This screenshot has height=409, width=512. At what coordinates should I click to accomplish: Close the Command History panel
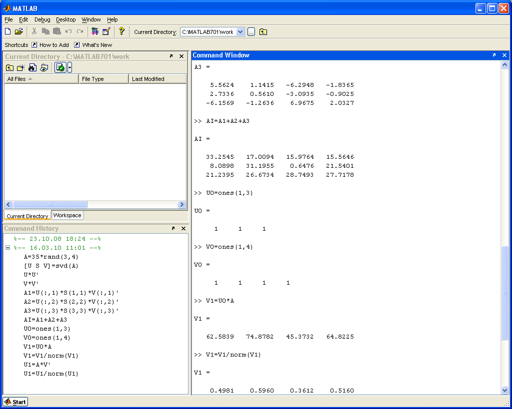[x=183, y=229]
